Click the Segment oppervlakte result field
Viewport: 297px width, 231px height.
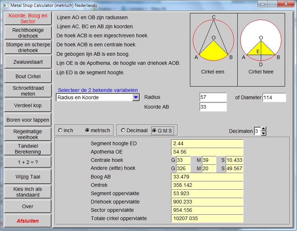pyautogui.click(x=207, y=193)
